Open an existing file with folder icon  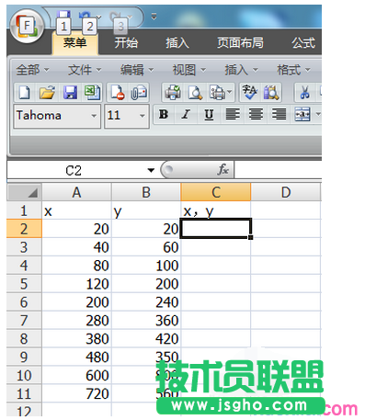[x=47, y=92]
